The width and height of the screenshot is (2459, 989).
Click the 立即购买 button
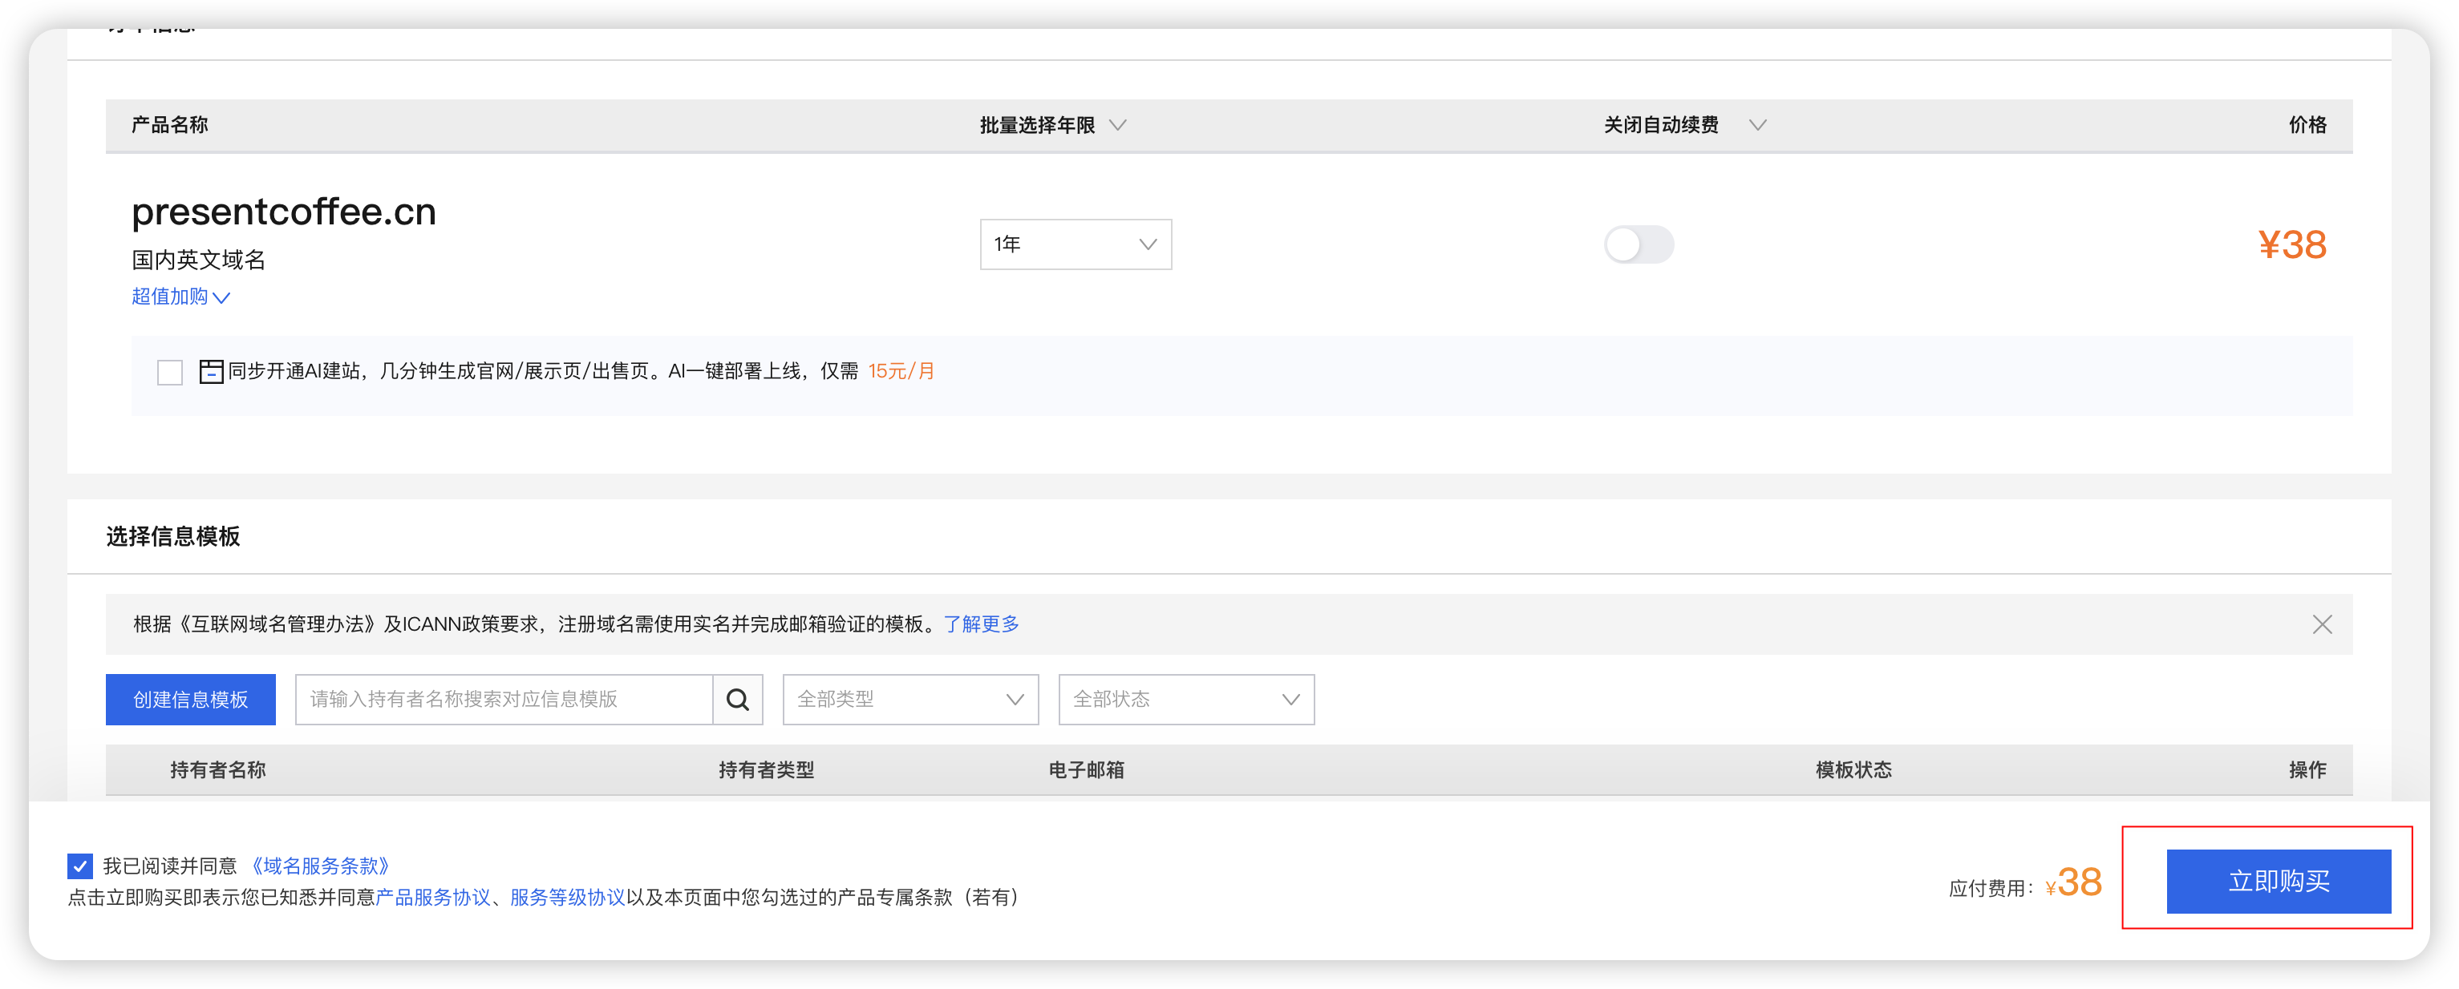click(2278, 880)
